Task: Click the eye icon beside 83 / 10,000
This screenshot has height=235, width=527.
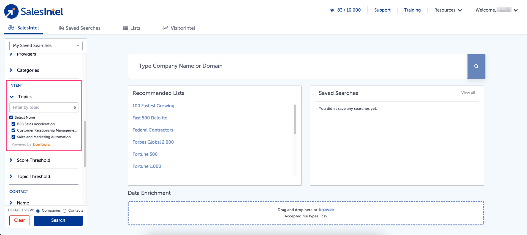Action: [332, 10]
